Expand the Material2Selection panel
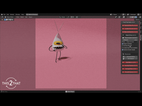The height and width of the screenshot is (106, 142). click(x=130, y=32)
